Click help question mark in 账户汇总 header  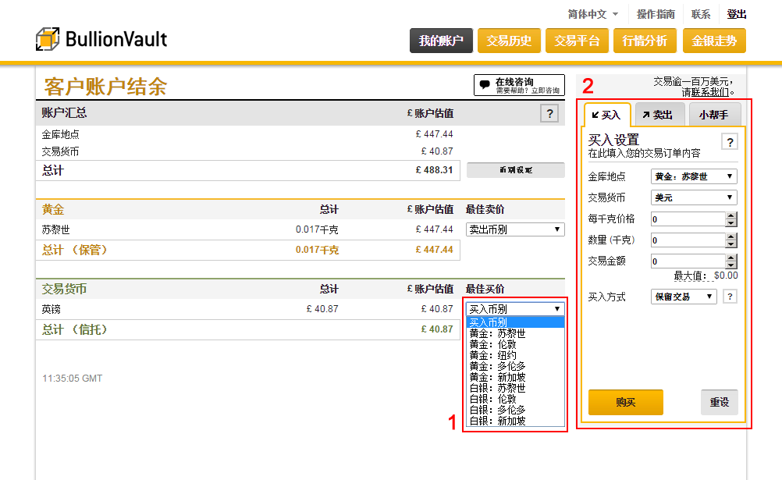(549, 114)
